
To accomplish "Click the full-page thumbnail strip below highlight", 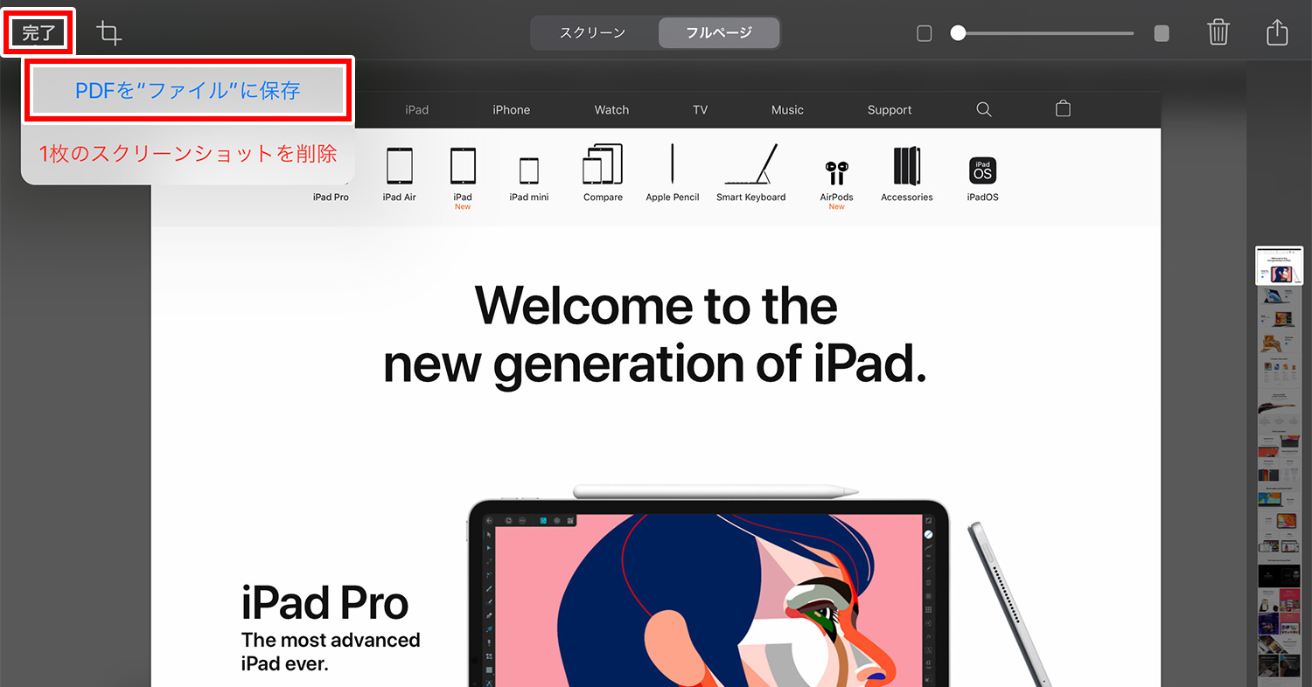I will coord(1279,485).
